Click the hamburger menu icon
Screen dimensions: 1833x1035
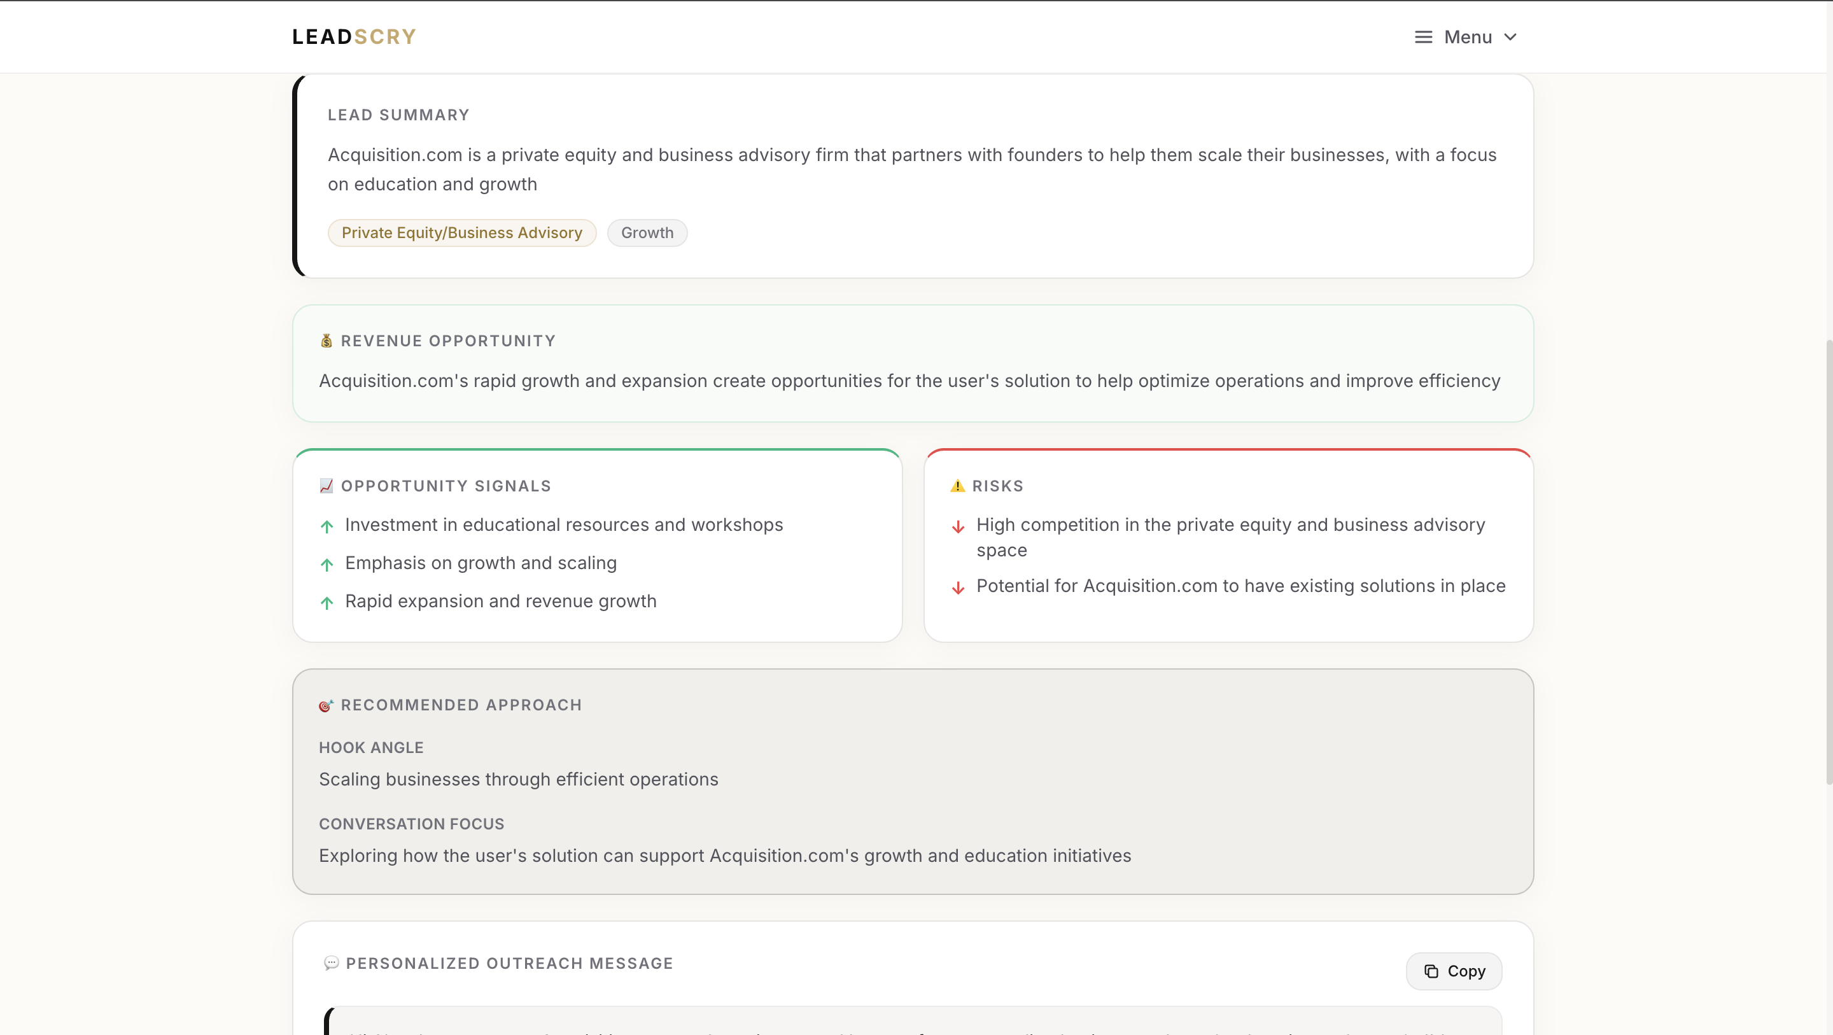pos(1423,37)
